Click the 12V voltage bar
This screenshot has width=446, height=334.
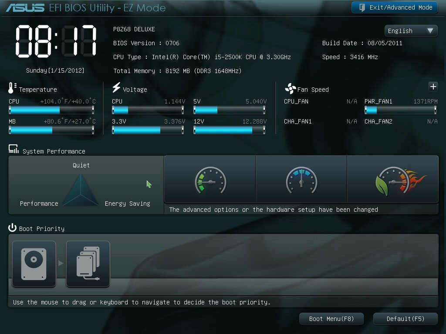click(x=229, y=130)
